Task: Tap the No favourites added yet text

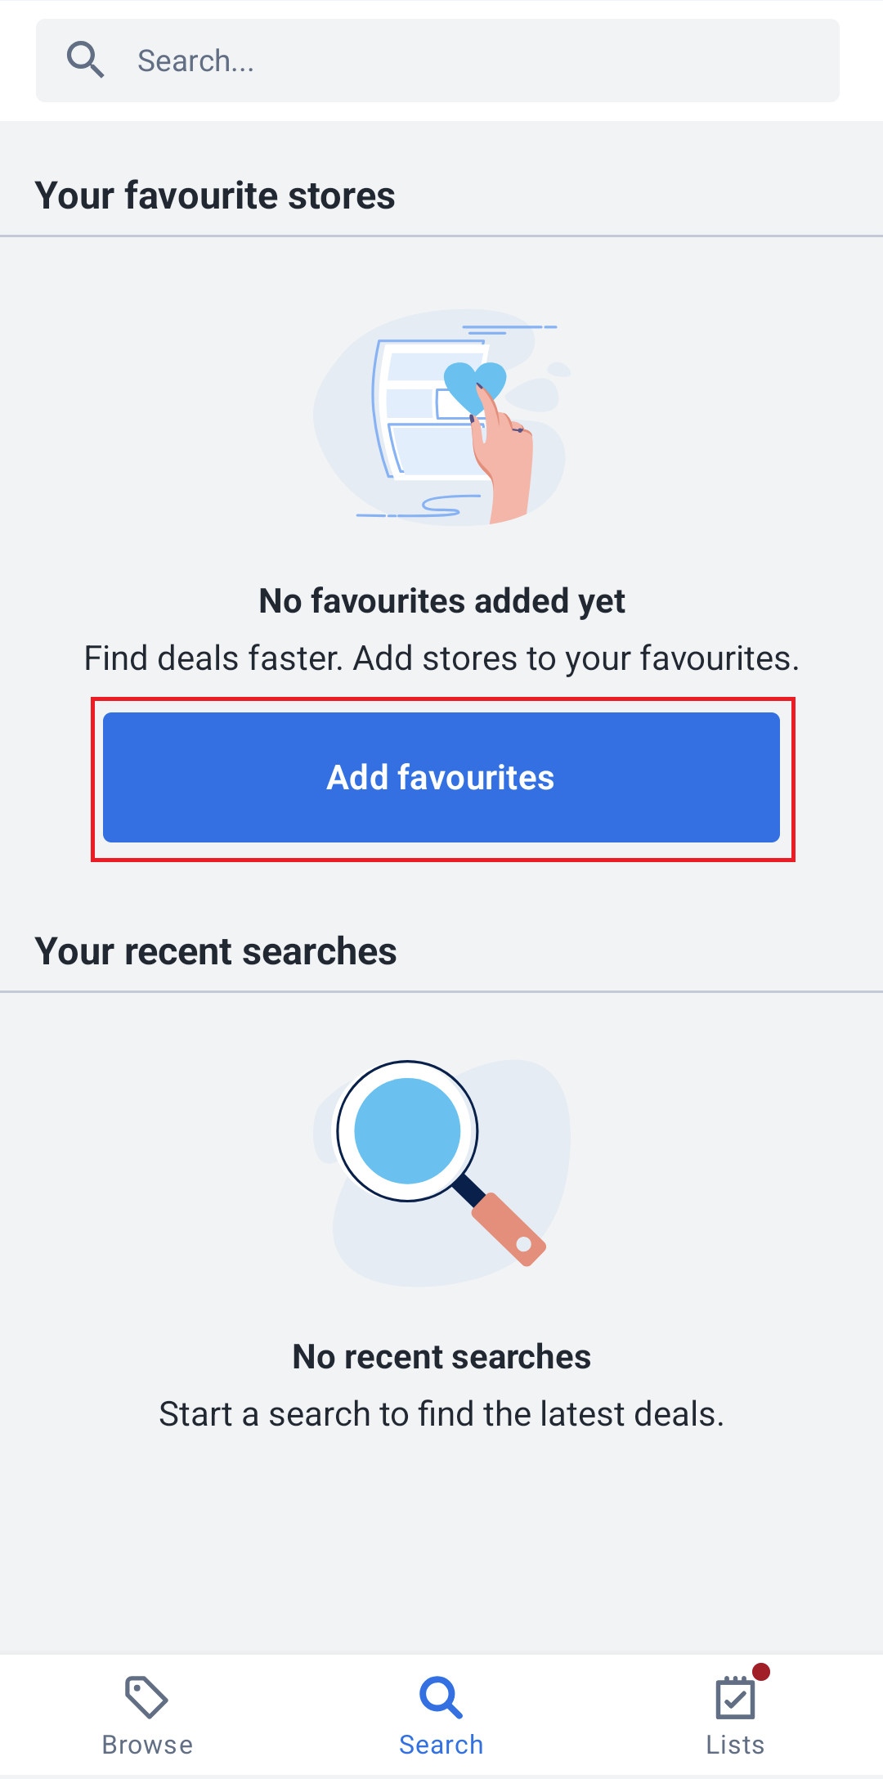Action: click(x=441, y=601)
